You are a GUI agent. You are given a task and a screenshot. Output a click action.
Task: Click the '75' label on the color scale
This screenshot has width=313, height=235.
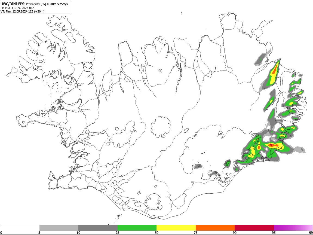pos(196,233)
